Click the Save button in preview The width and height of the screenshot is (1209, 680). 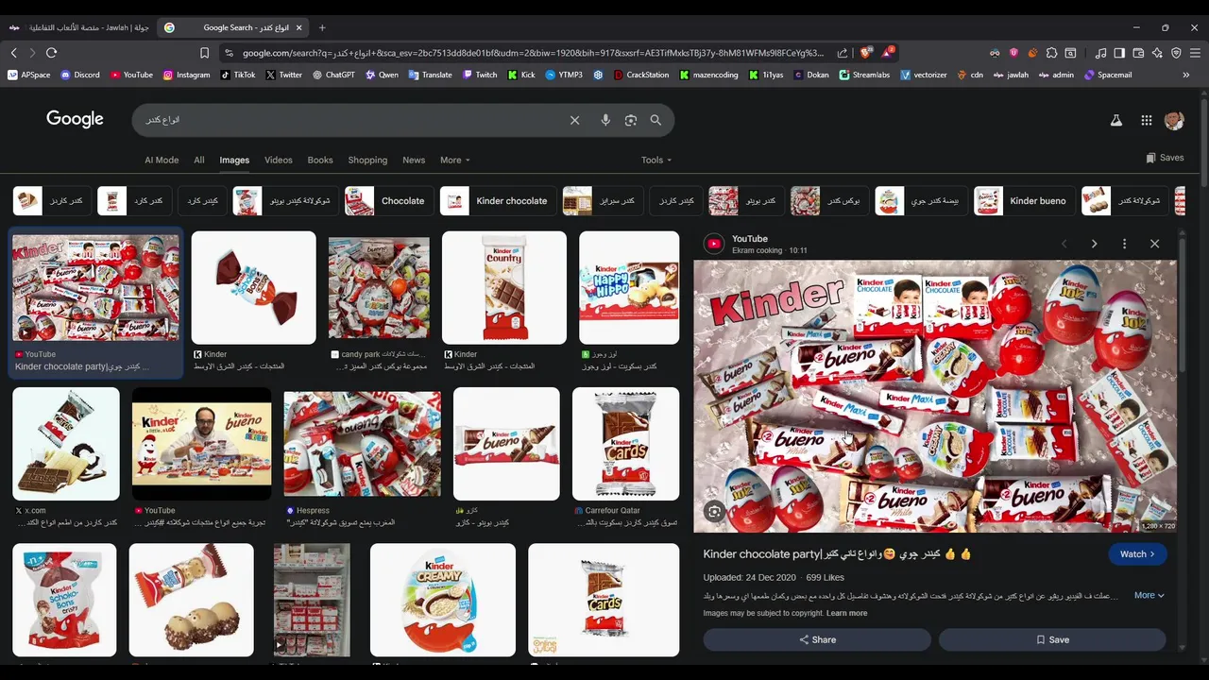1052,639
